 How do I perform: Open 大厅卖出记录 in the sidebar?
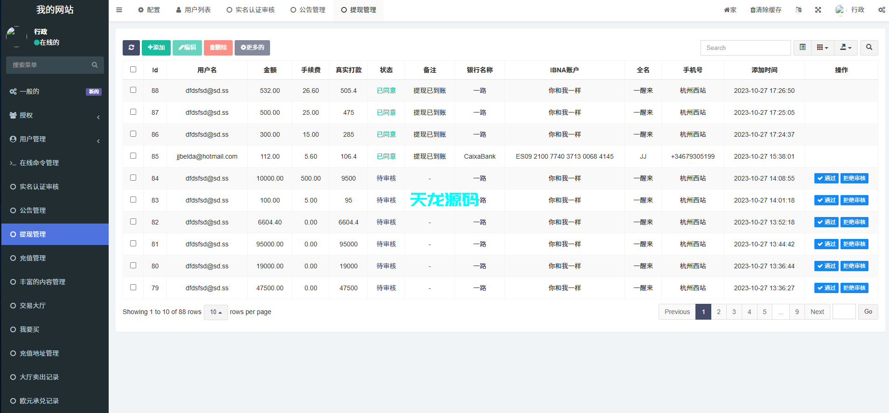[55, 377]
